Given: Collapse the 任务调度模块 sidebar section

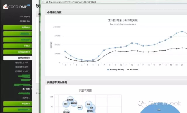Looking at the screenshot, I should [18, 58].
